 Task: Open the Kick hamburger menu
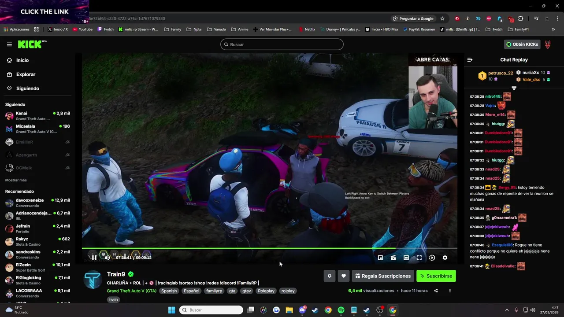(9, 44)
